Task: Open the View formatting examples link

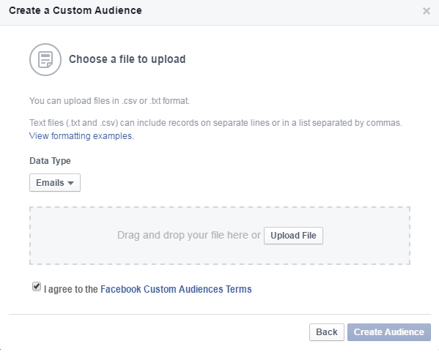Action: pos(81,136)
